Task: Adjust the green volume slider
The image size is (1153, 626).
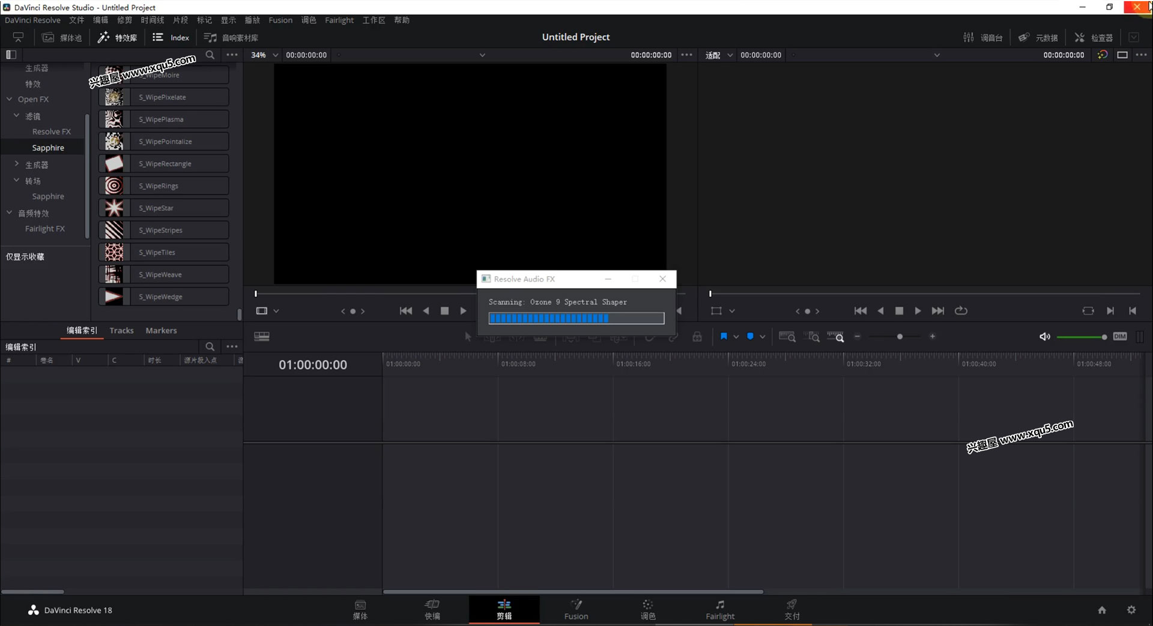Action: coord(1081,337)
